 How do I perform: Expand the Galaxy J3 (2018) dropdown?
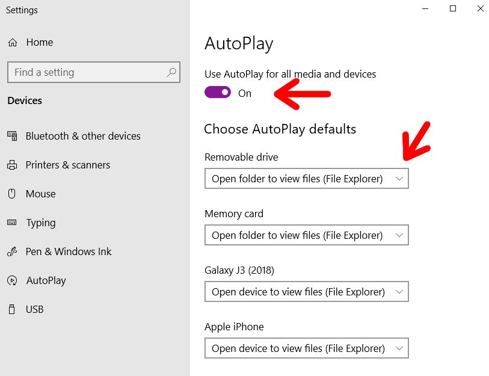coord(307,292)
